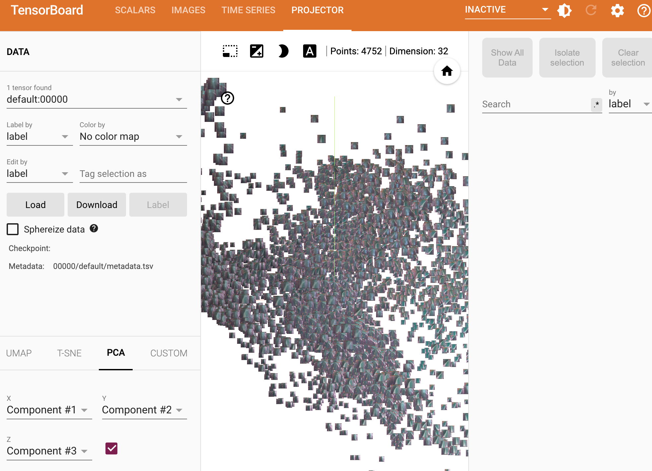Viewport: 652px width, 471px height.
Task: Toggle regex search mode button
Action: (x=596, y=105)
